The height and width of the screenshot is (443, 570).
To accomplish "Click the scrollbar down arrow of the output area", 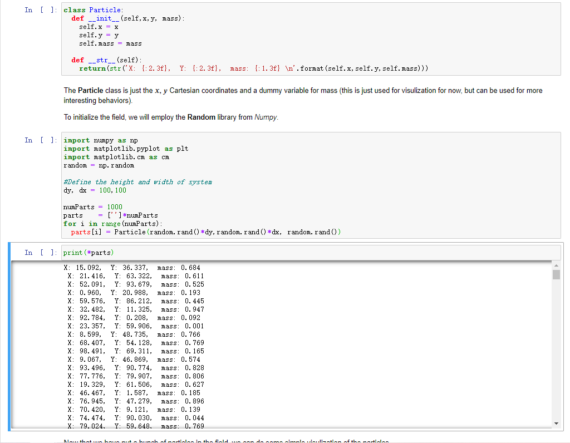I will coord(557,422).
